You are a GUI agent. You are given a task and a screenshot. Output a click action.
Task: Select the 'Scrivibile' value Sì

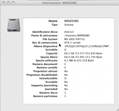(65, 50)
